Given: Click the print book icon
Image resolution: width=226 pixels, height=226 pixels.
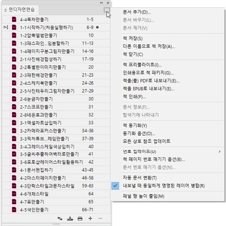Looking at the screenshot, I should point(80,218).
